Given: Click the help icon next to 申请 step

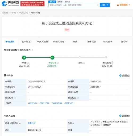Looking at the screenshot, I should click(x=28, y=63).
